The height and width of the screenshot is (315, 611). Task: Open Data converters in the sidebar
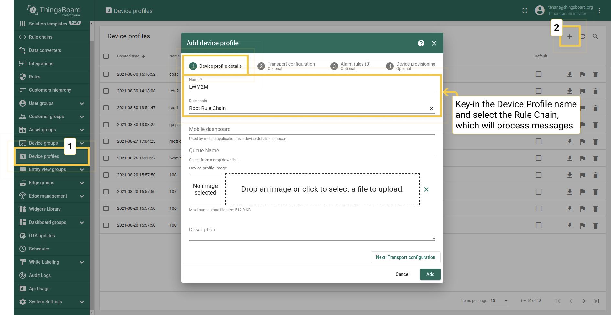click(52, 50)
